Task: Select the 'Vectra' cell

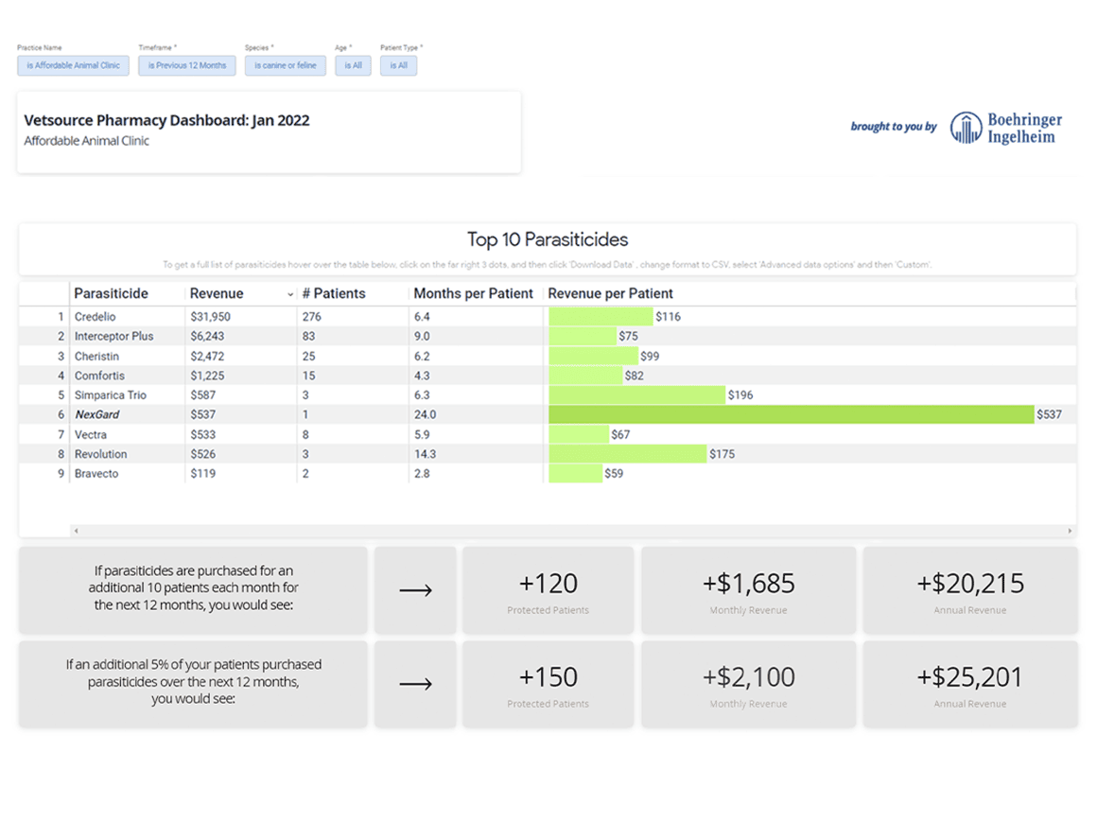Action: point(91,434)
